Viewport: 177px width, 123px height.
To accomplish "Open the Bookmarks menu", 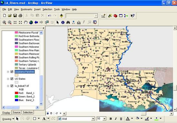I will 26,9.
